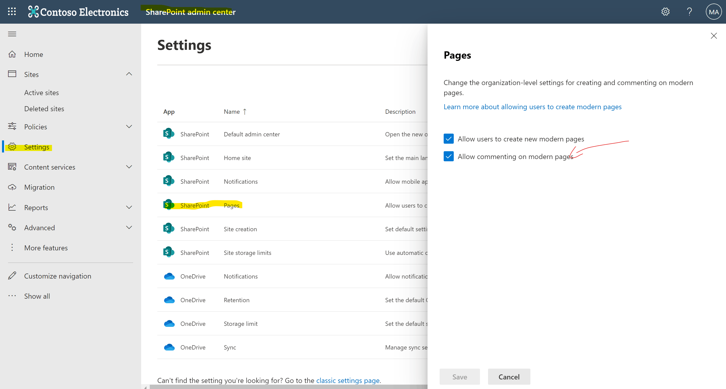This screenshot has width=726, height=389.
Task: Open the learn more about modern pages link
Action: [x=532, y=107]
